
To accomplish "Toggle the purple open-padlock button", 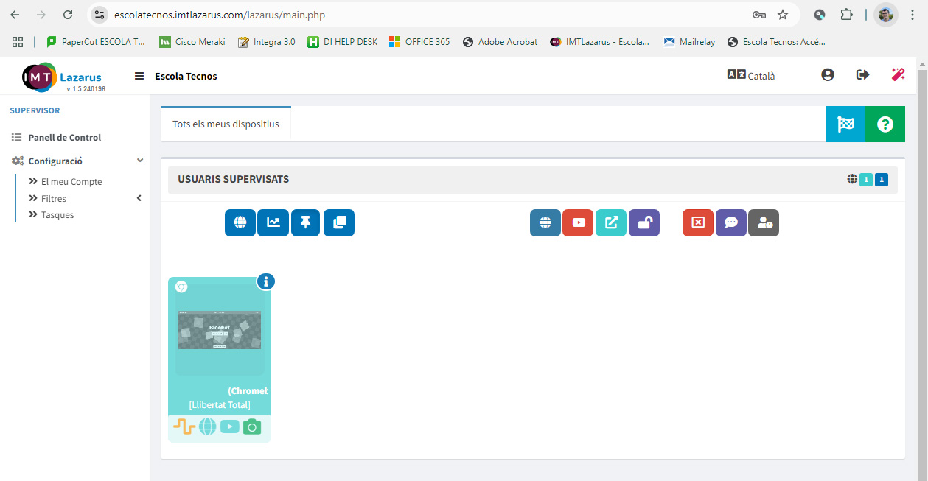I will [644, 222].
